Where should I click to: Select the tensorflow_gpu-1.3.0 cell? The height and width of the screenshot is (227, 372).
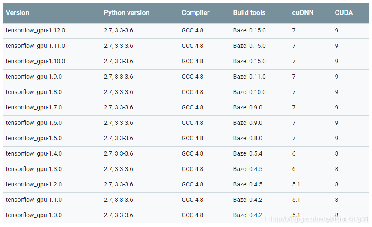[34, 169]
